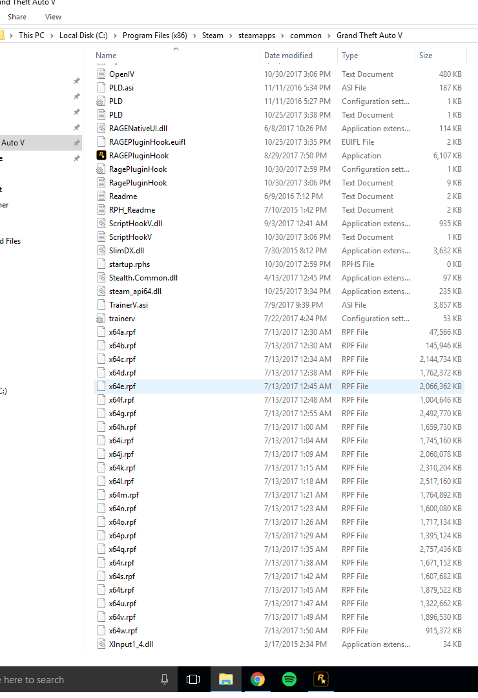Click the RAGEPluginHook.euifl file icon

click(x=101, y=142)
